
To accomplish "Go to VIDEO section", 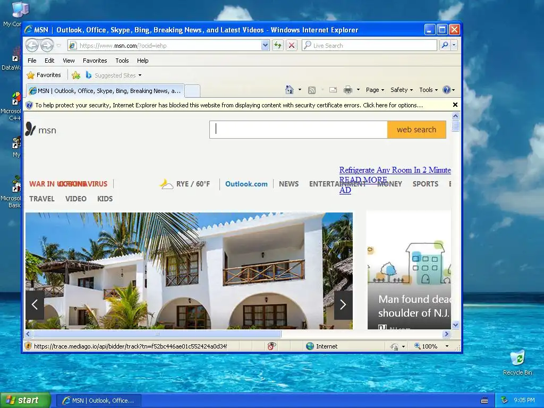I will point(75,199).
